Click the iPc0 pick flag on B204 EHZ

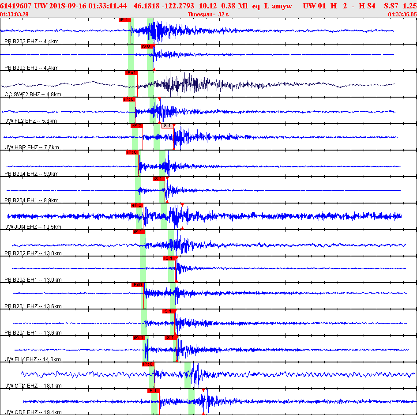click(x=132, y=152)
